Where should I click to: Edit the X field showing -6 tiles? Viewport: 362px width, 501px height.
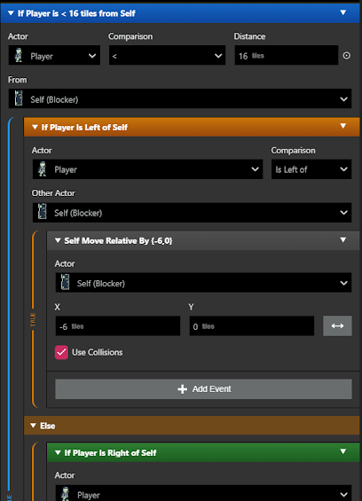click(118, 326)
